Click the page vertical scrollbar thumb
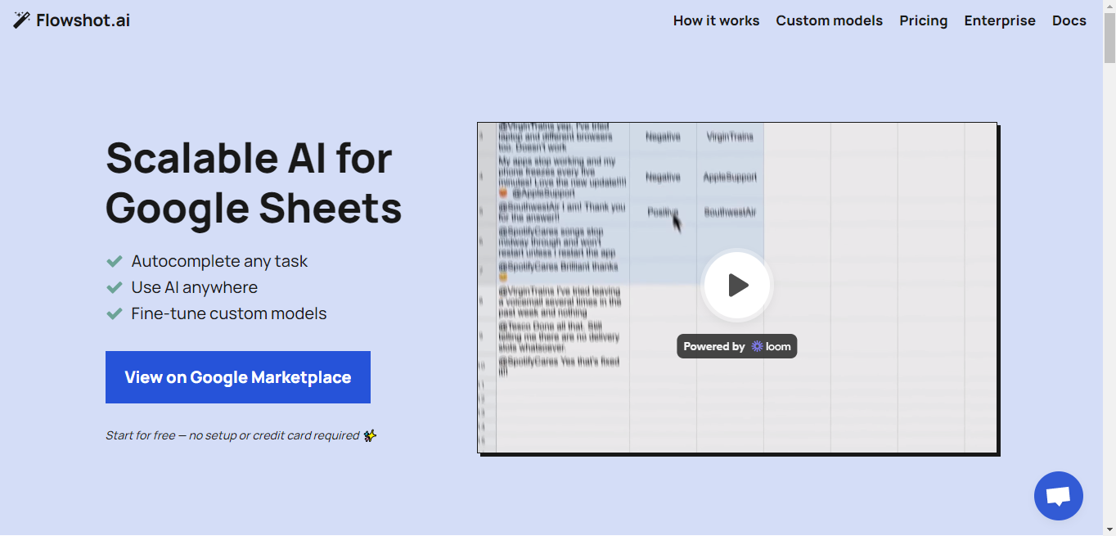This screenshot has width=1116, height=536. click(x=1109, y=38)
